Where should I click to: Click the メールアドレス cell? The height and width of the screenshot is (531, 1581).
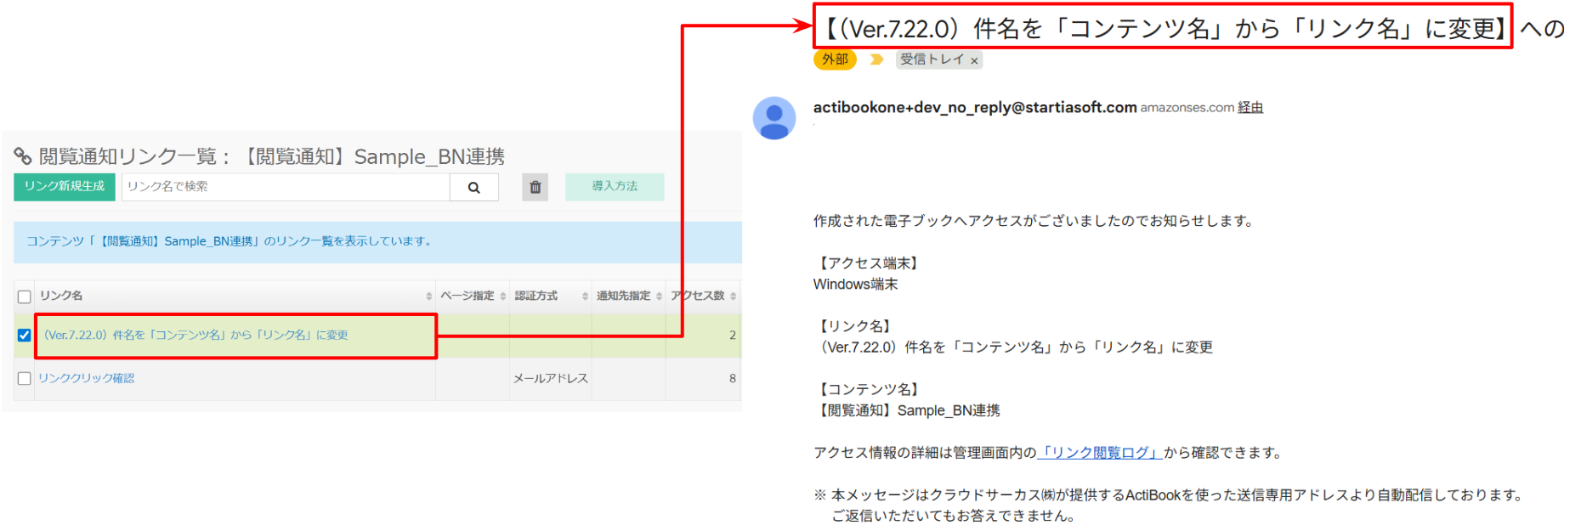click(x=551, y=379)
